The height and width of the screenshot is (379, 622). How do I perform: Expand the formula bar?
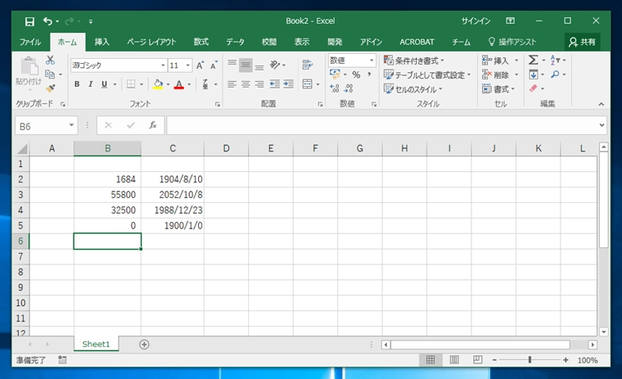(602, 125)
